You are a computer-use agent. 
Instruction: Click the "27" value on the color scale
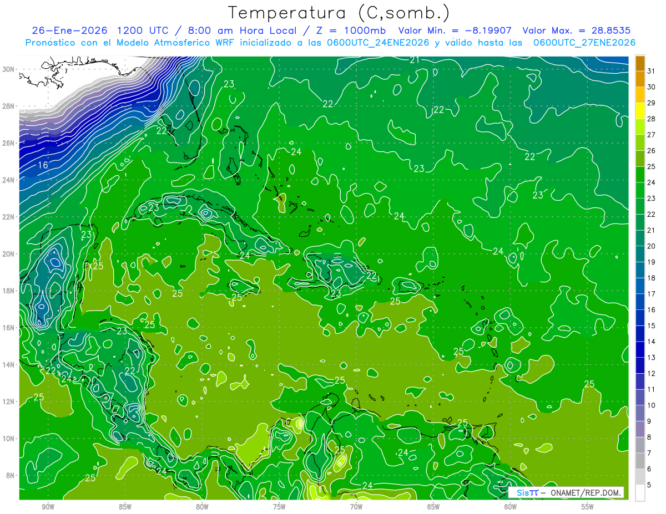point(652,134)
